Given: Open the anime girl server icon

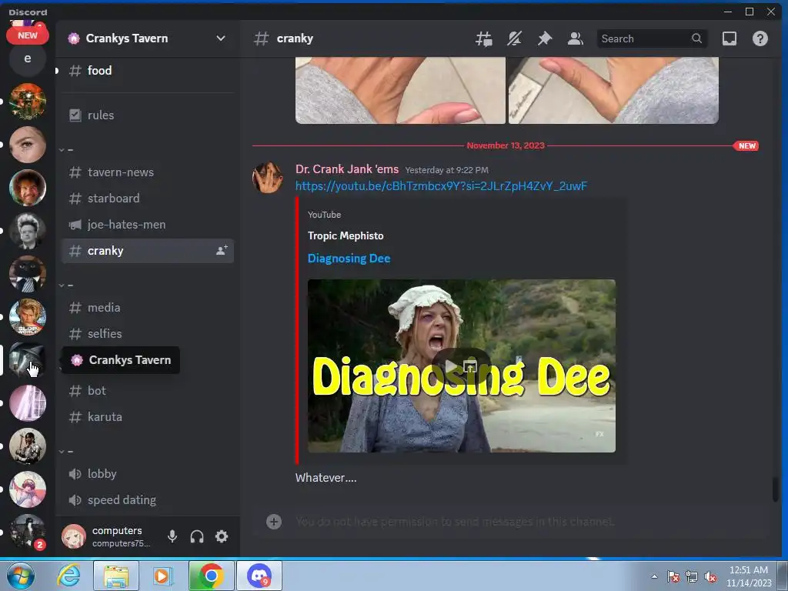Looking at the screenshot, I should click(x=28, y=489).
